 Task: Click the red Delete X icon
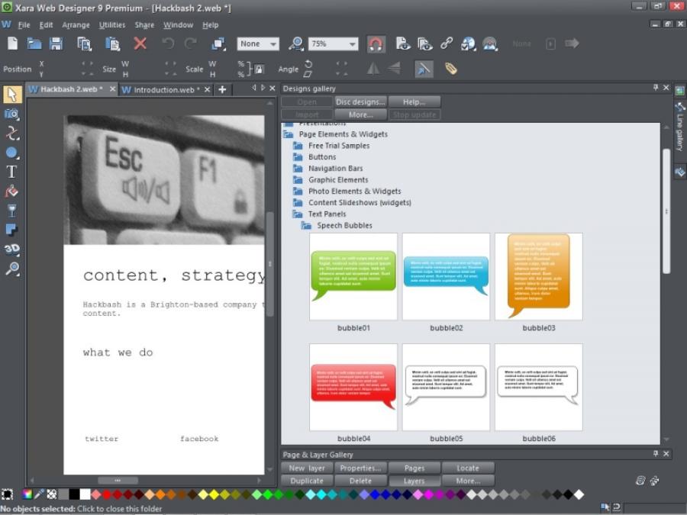pos(140,43)
